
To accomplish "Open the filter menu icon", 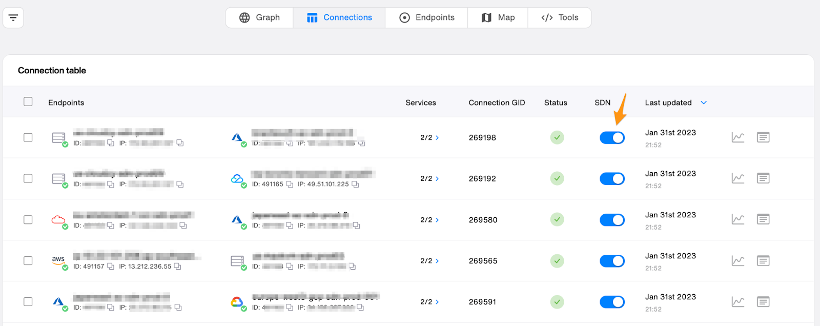I will (x=13, y=18).
